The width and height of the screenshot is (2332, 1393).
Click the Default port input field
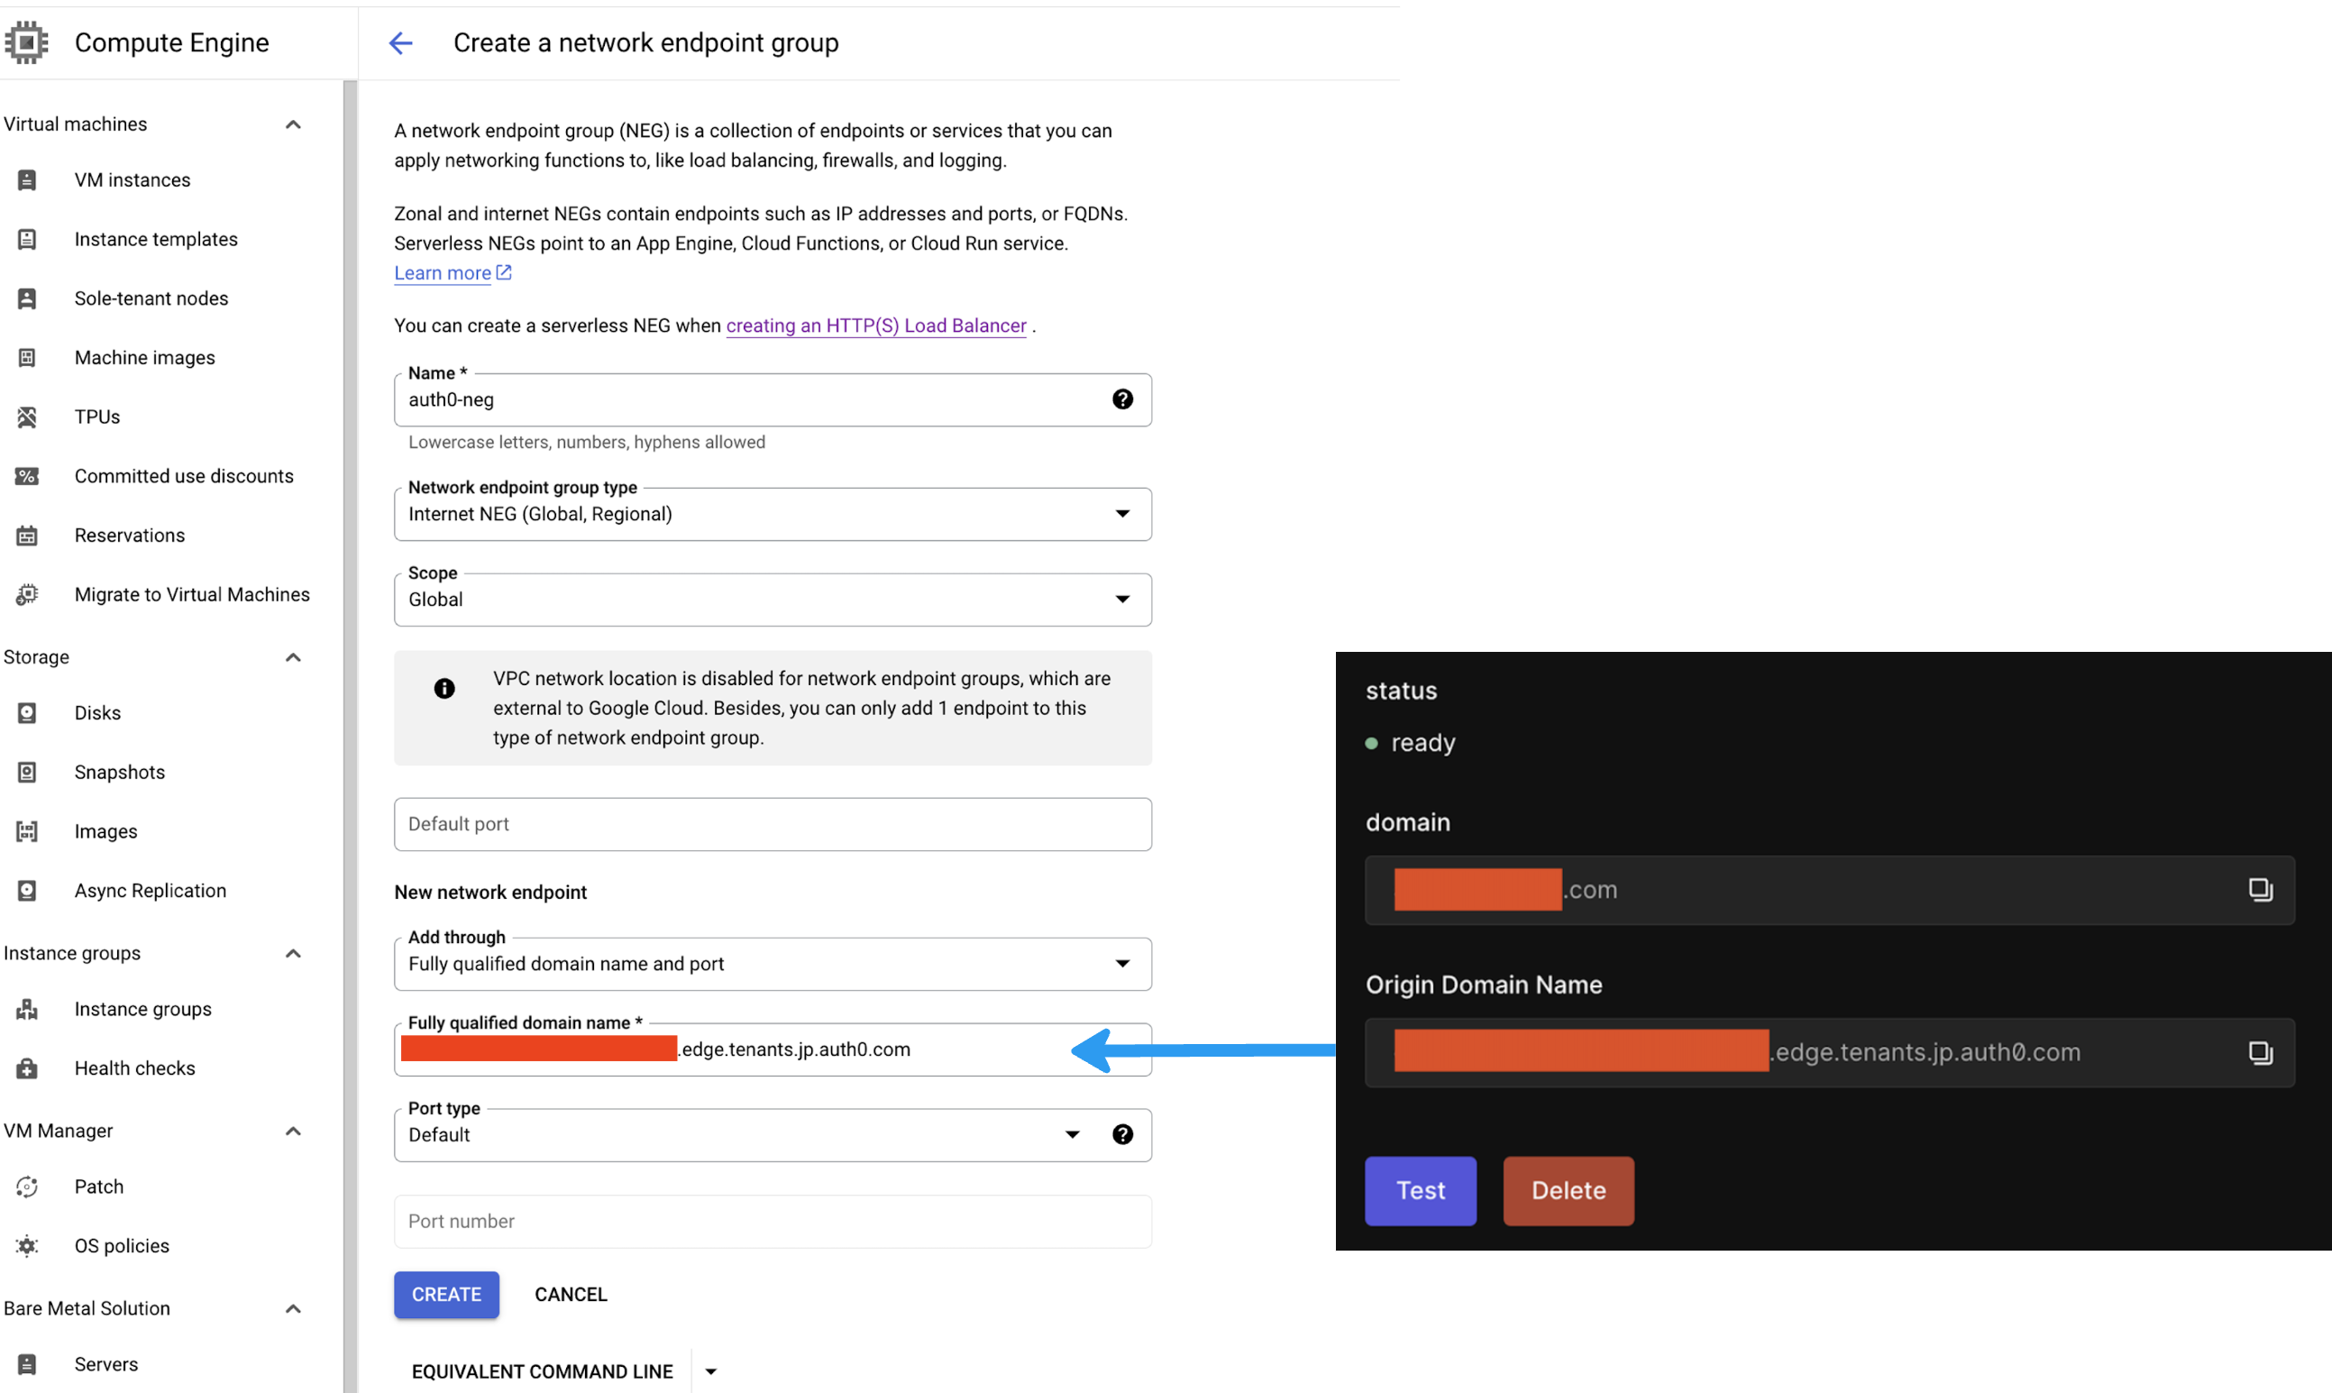point(773,824)
